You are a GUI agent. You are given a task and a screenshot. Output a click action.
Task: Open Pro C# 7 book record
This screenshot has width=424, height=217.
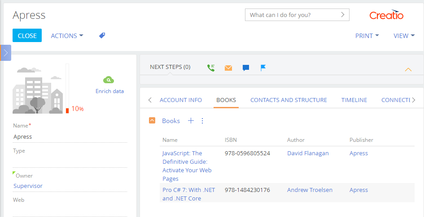tap(189, 194)
